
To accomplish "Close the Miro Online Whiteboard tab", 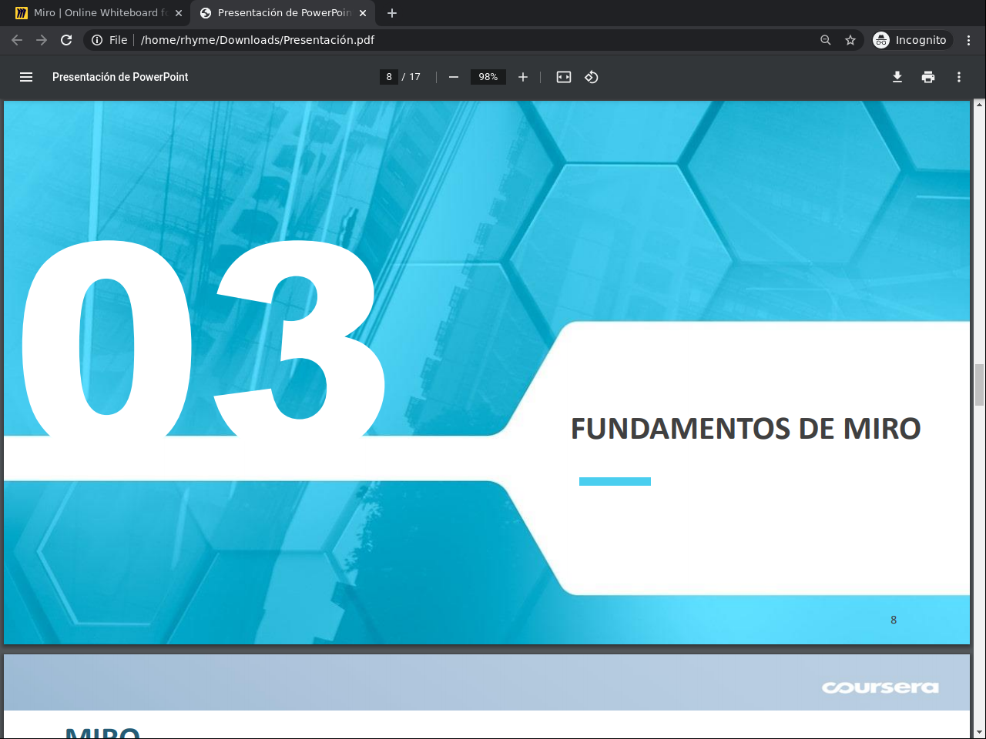I will (179, 13).
